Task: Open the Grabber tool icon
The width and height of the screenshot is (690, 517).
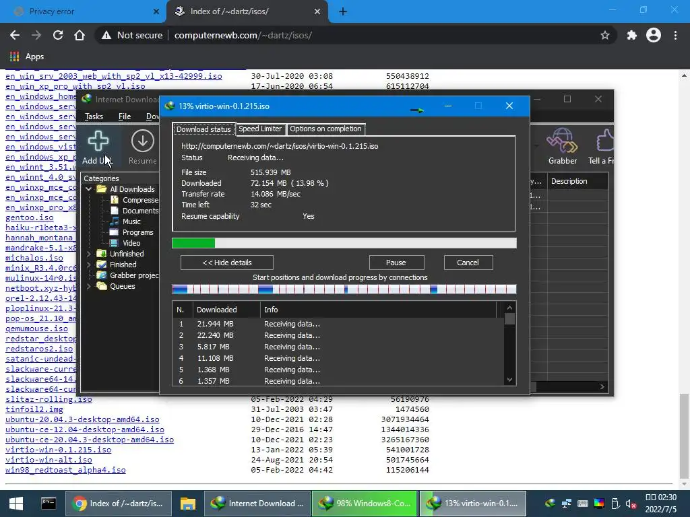Action: point(563,141)
